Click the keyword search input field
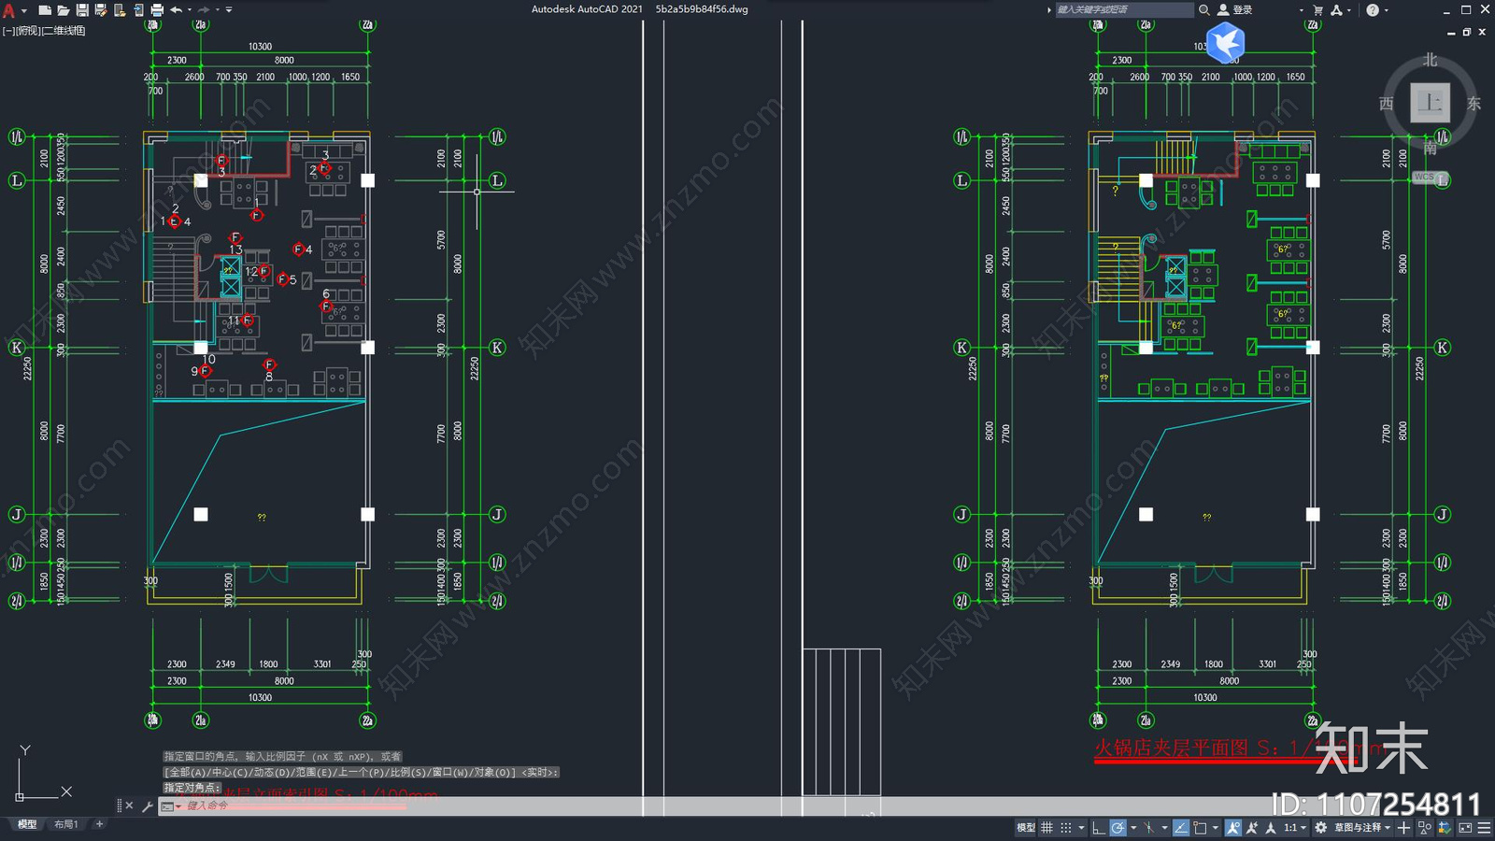The height and width of the screenshot is (841, 1495). click(x=1124, y=9)
